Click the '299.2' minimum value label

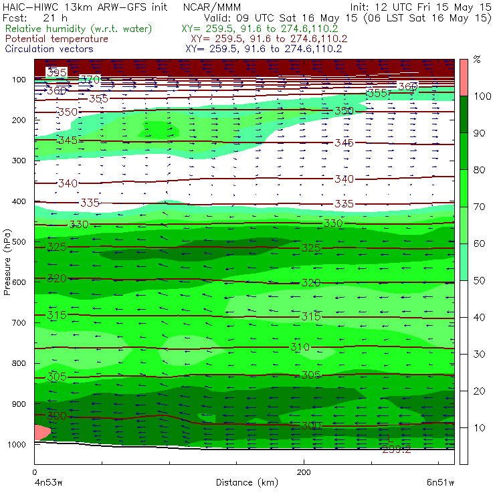[x=397, y=450]
